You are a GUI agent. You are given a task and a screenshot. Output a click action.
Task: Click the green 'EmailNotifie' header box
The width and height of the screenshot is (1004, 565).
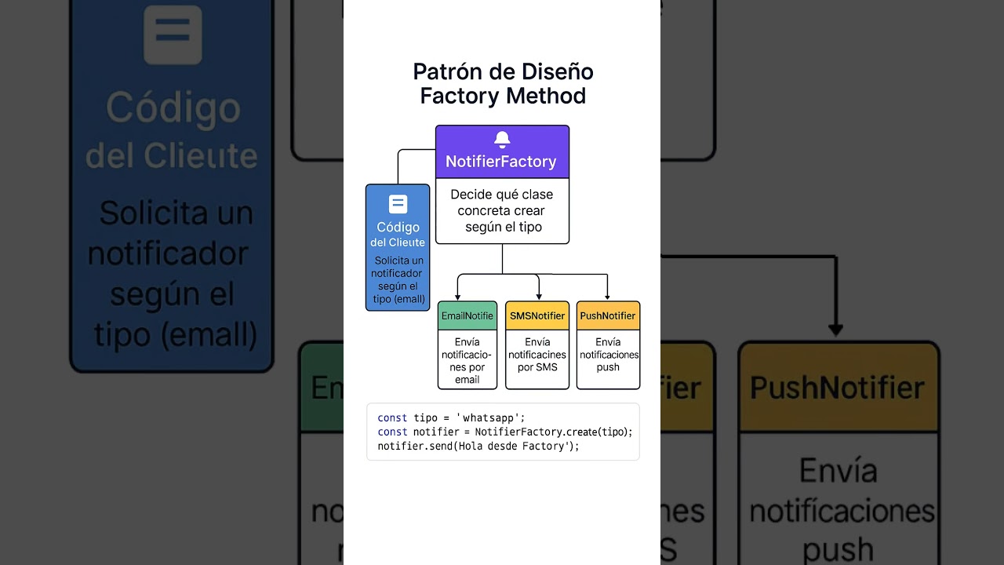pos(467,315)
